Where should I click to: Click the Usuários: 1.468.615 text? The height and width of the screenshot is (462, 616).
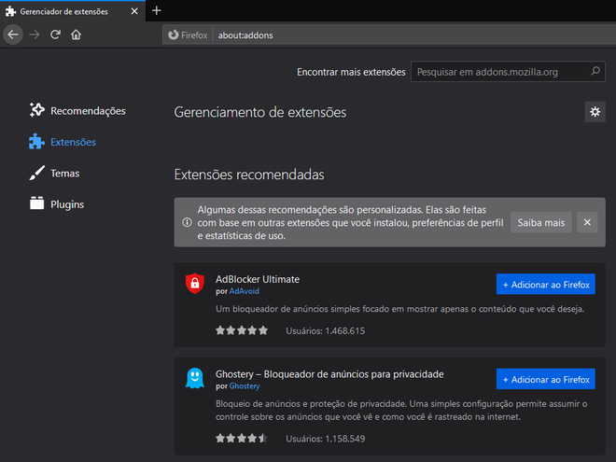326,330
